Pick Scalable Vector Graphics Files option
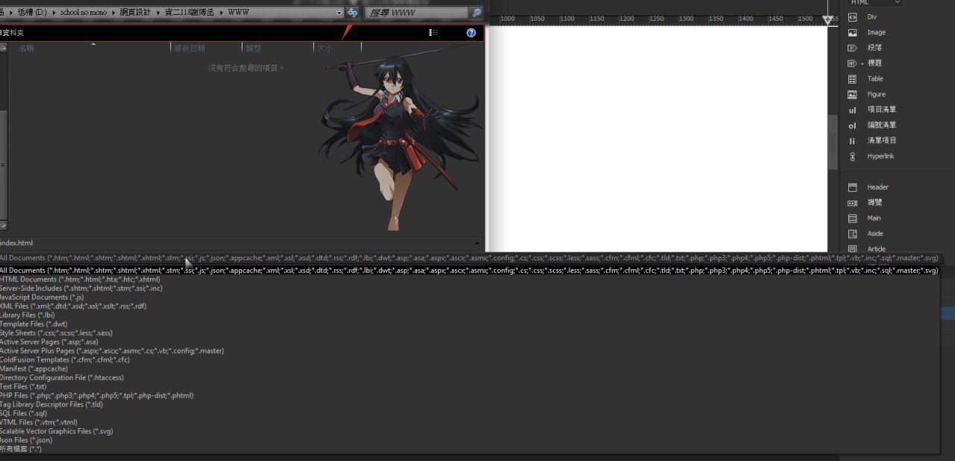The height and width of the screenshot is (461, 955). tap(57, 431)
